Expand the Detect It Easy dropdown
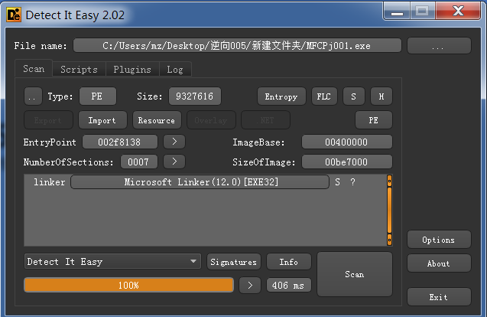Viewport: 487px width, 317px height. point(112,261)
